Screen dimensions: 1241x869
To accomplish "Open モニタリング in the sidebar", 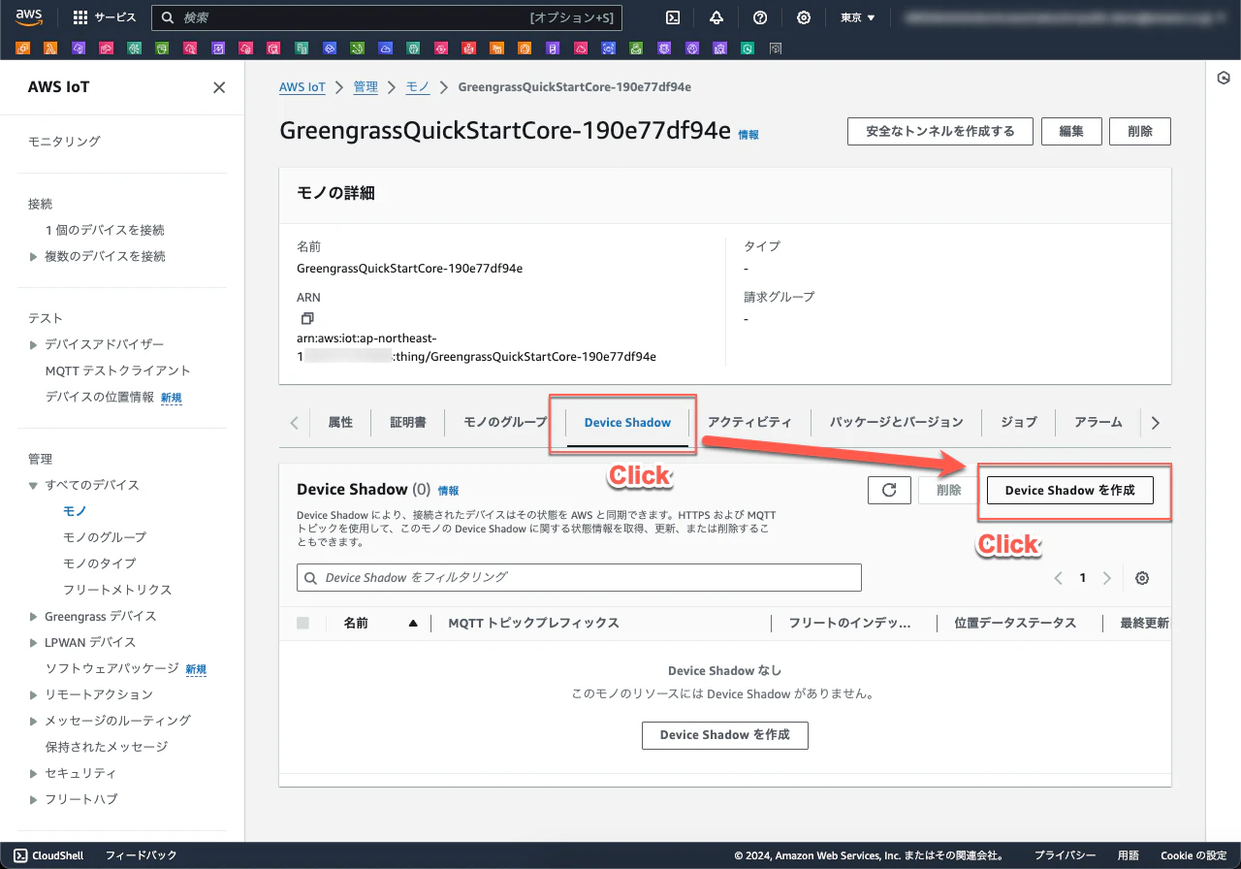I will pos(64,142).
